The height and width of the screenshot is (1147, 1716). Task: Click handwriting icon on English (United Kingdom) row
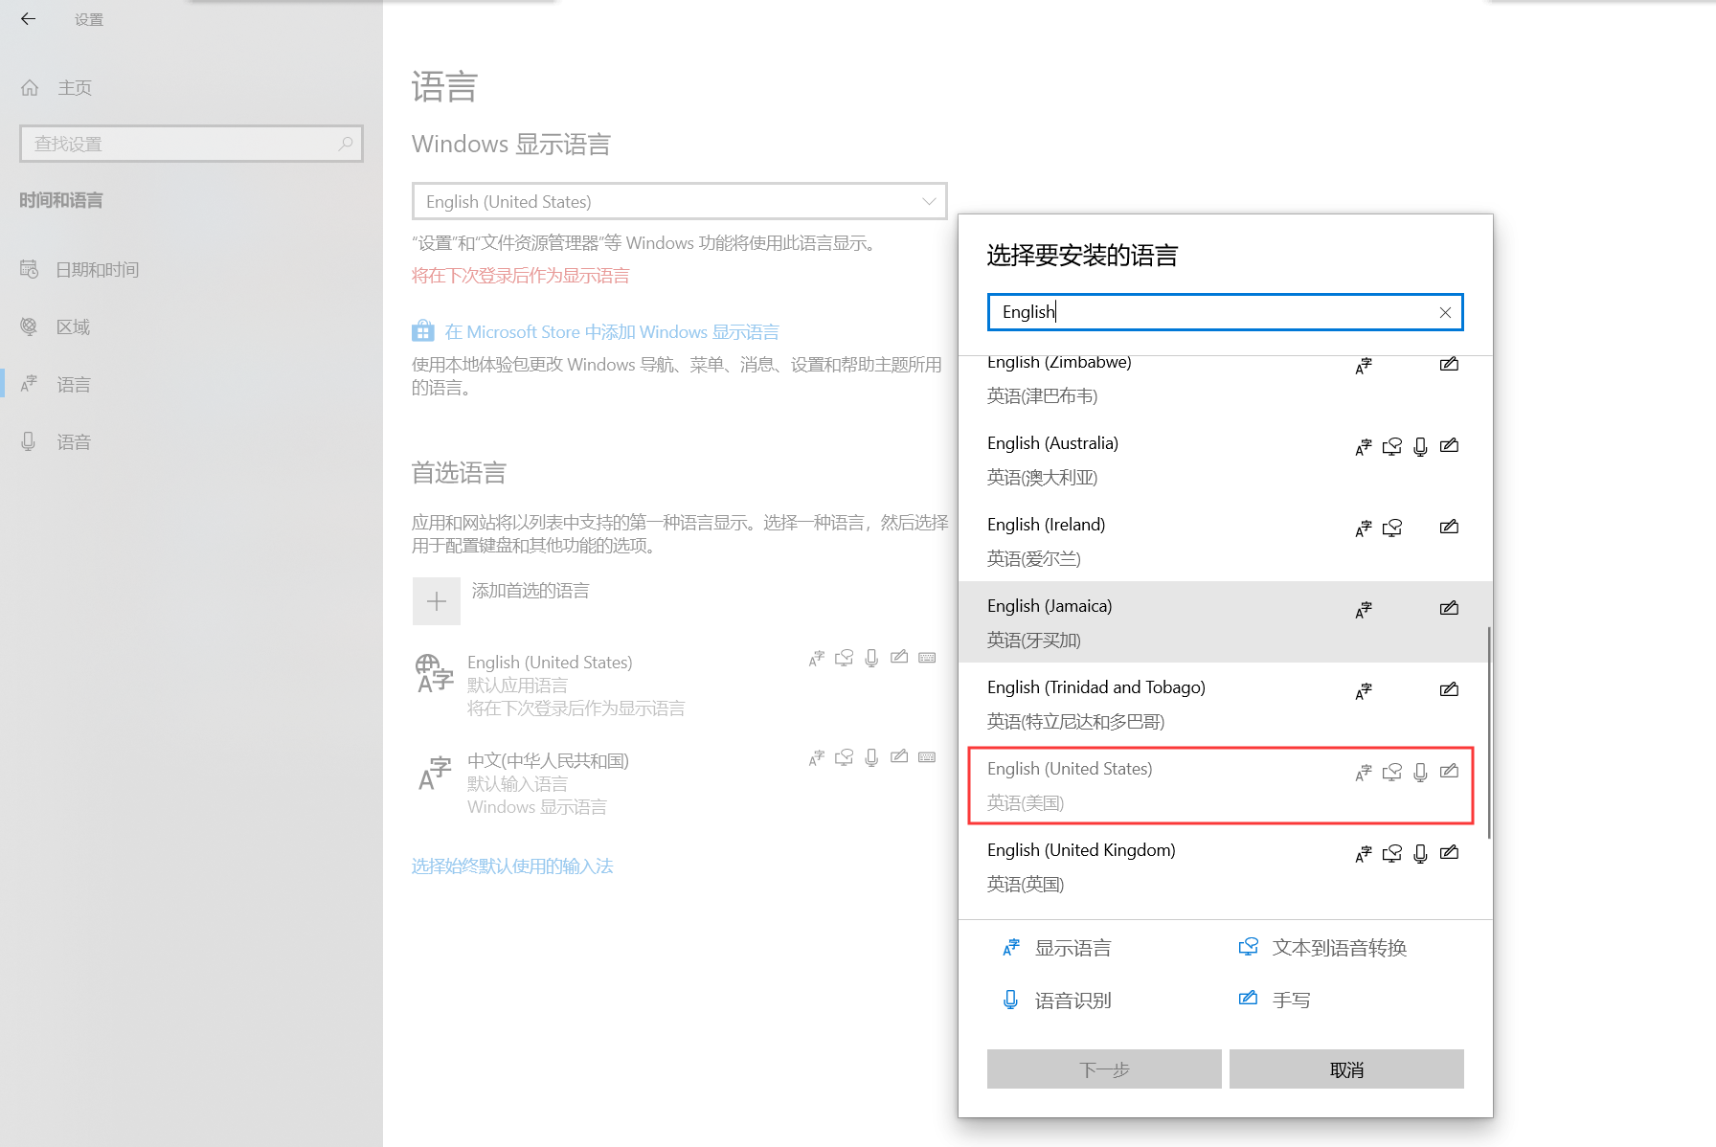coord(1449,852)
